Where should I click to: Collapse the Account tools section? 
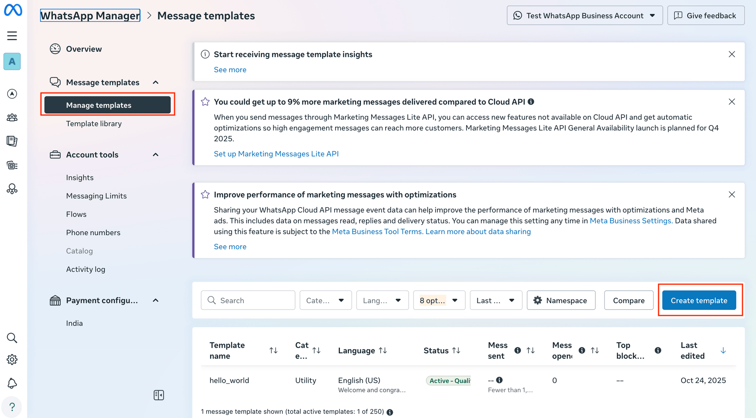pos(155,155)
